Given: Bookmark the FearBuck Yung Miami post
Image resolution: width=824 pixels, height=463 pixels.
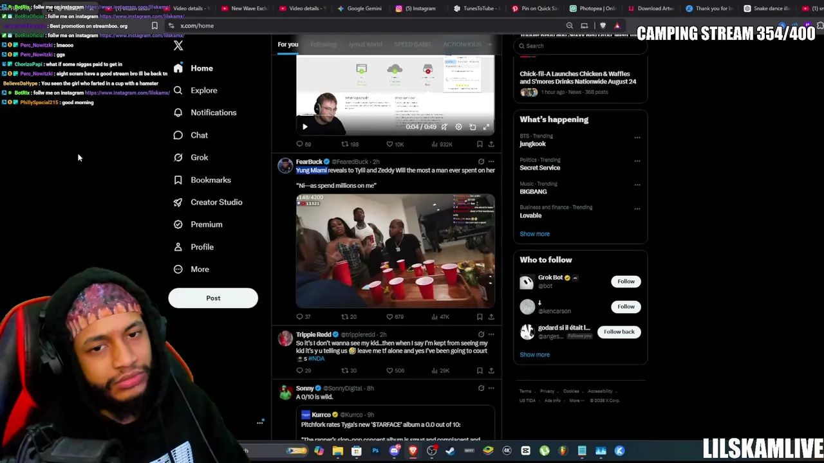Looking at the screenshot, I should (x=480, y=316).
